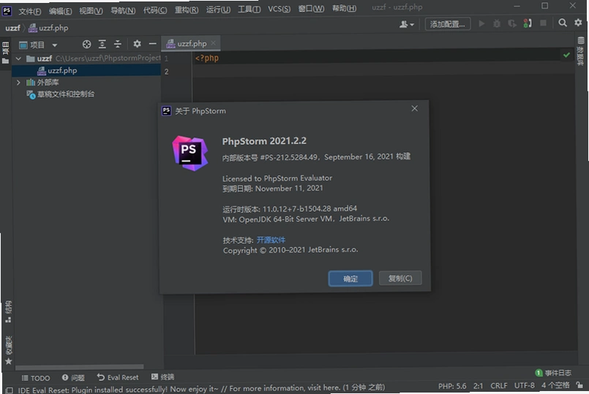This screenshot has height=394, width=589.
Task: Click the 4 个空格 indent selector
Action: [555, 385]
